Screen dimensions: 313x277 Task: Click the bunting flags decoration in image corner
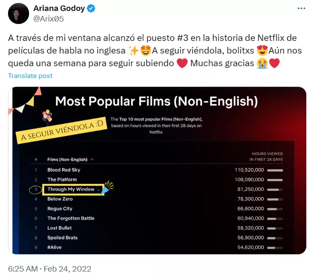tap(25, 101)
